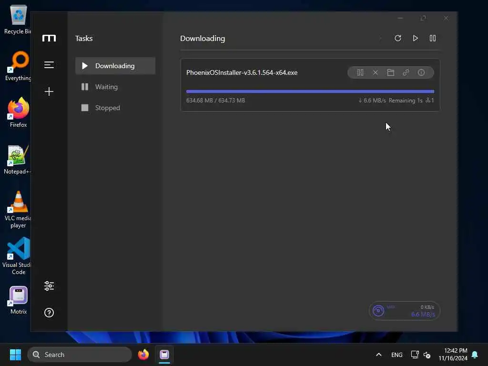
Task: Open Motrix preferences sliders icon
Action: tap(49, 286)
